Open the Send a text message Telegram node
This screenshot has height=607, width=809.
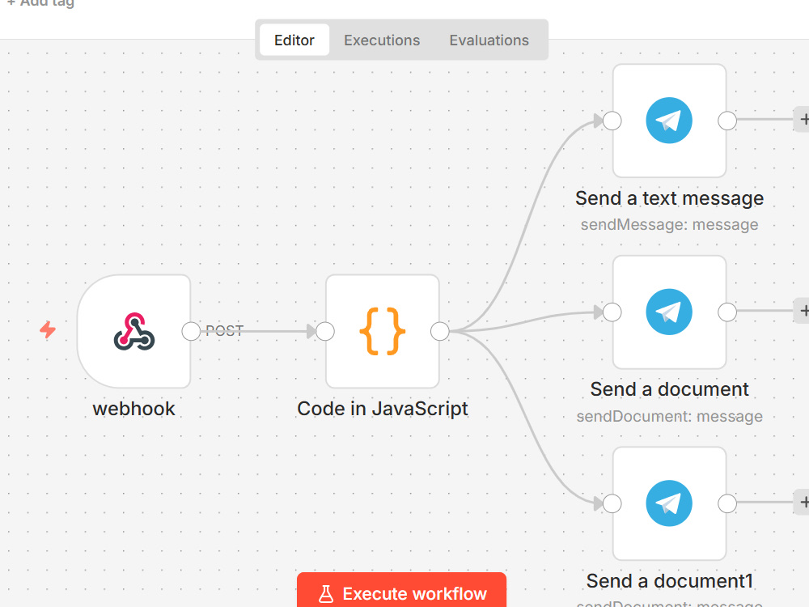click(669, 121)
